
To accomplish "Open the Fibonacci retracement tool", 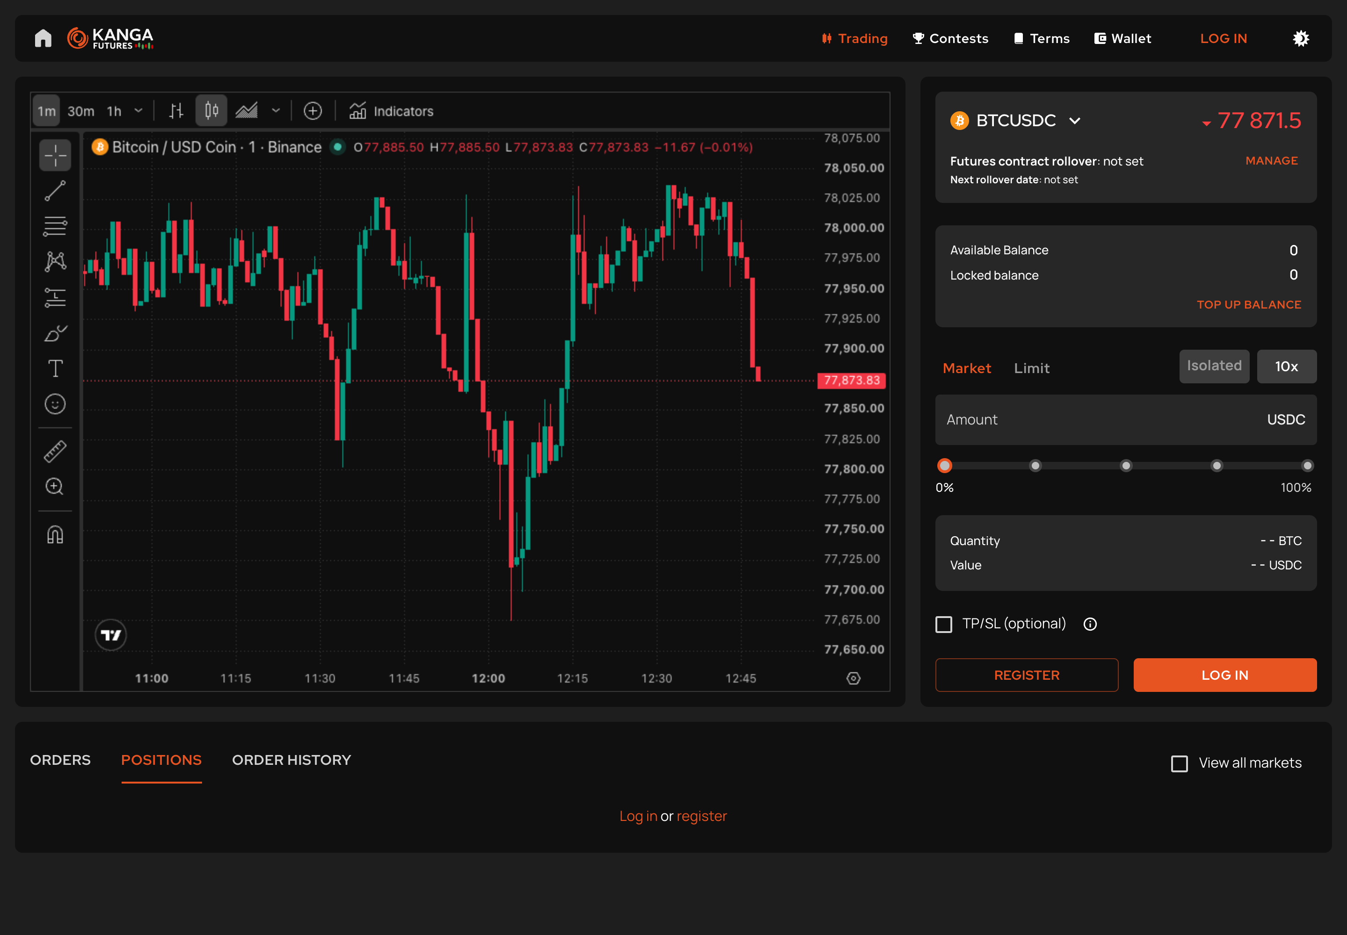I will point(55,226).
